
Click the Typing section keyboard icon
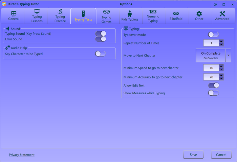tap(126, 29)
